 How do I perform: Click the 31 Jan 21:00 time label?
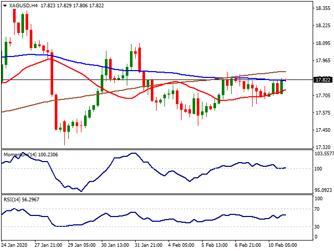point(149,245)
